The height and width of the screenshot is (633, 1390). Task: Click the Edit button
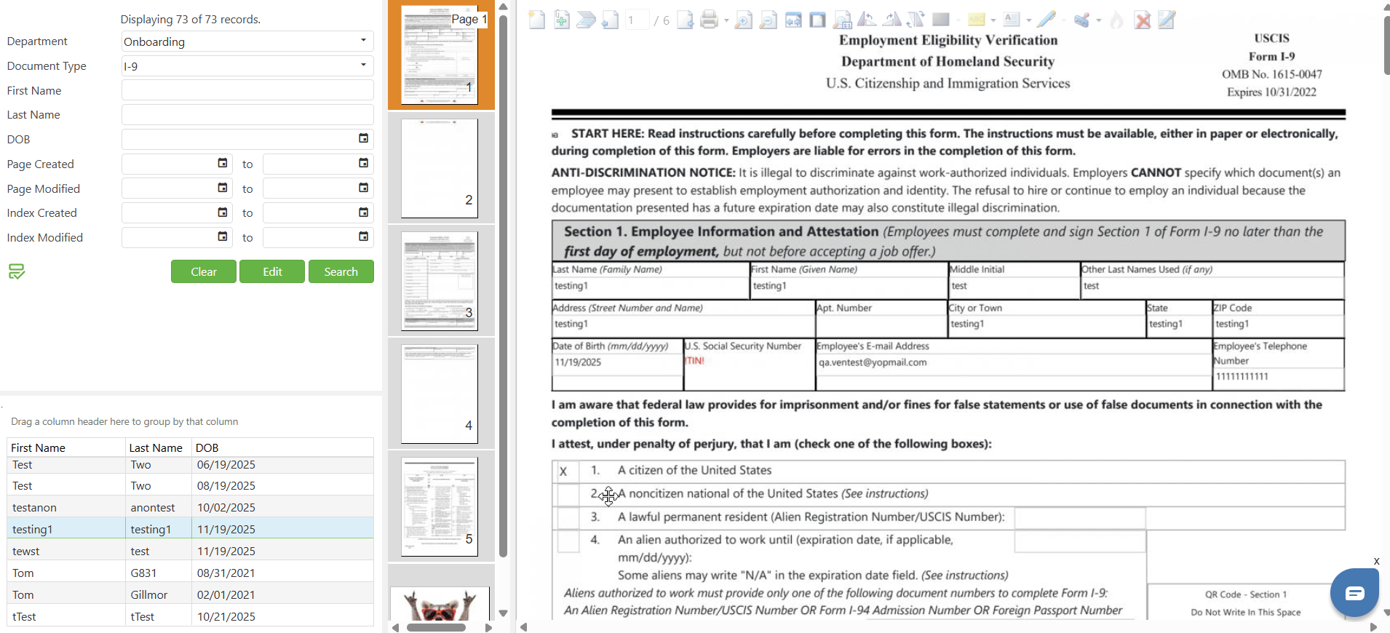tap(272, 271)
